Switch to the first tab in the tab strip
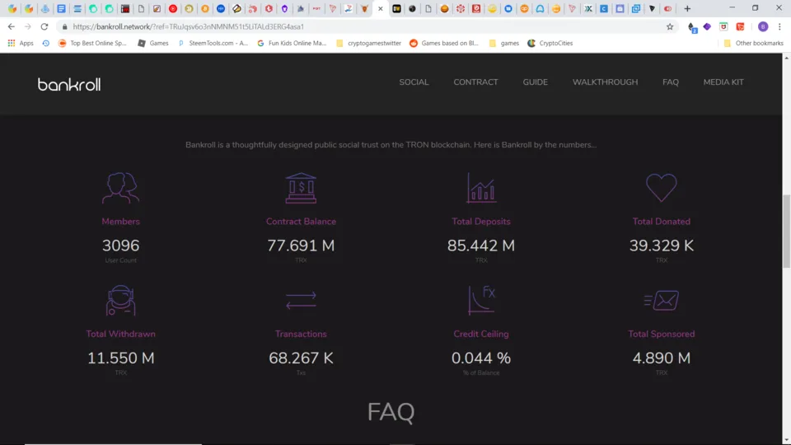Image resolution: width=791 pixels, height=445 pixels. tap(12, 8)
